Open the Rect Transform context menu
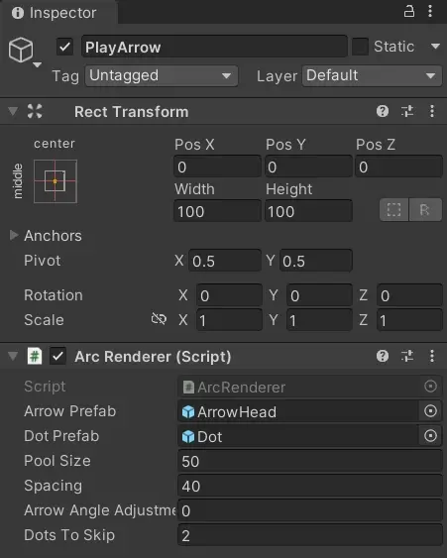This screenshot has width=447, height=558. (432, 111)
